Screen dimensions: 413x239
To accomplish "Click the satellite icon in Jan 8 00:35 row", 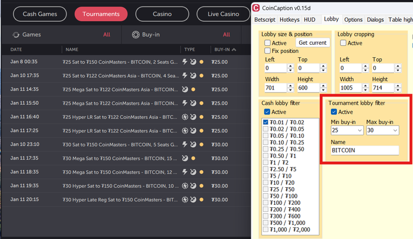I will 194,62.
